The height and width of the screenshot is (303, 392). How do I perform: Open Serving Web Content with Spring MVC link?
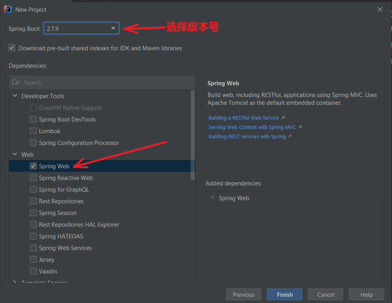click(x=252, y=127)
